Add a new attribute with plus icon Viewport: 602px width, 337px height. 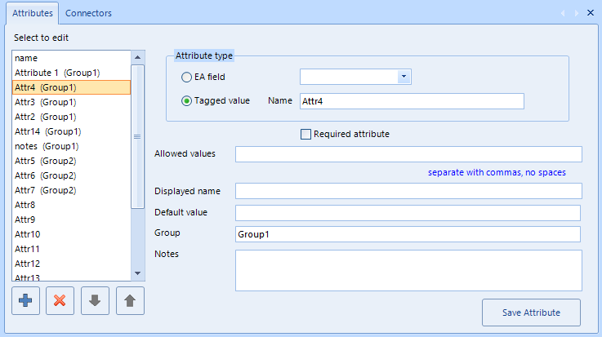pyautogui.click(x=25, y=300)
